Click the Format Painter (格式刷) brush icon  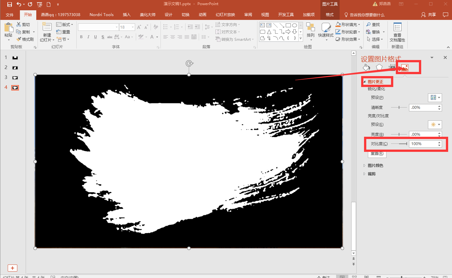coord(19,39)
